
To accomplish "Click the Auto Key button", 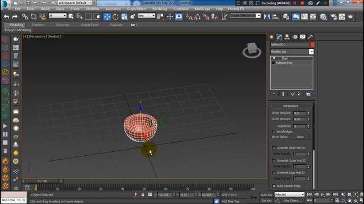I will point(266,195).
